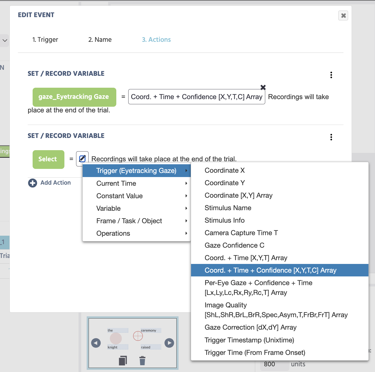Switch to the 2. Name step

[x=100, y=40]
